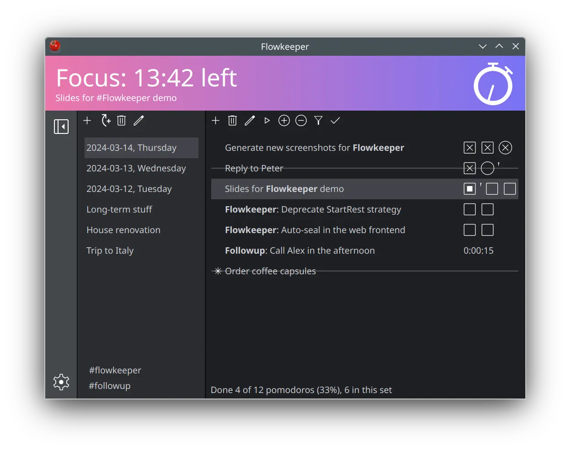571x452 pixels.
Task: Select task Generate new screenshots for Flowkeeper
Action: pyautogui.click(x=364, y=148)
